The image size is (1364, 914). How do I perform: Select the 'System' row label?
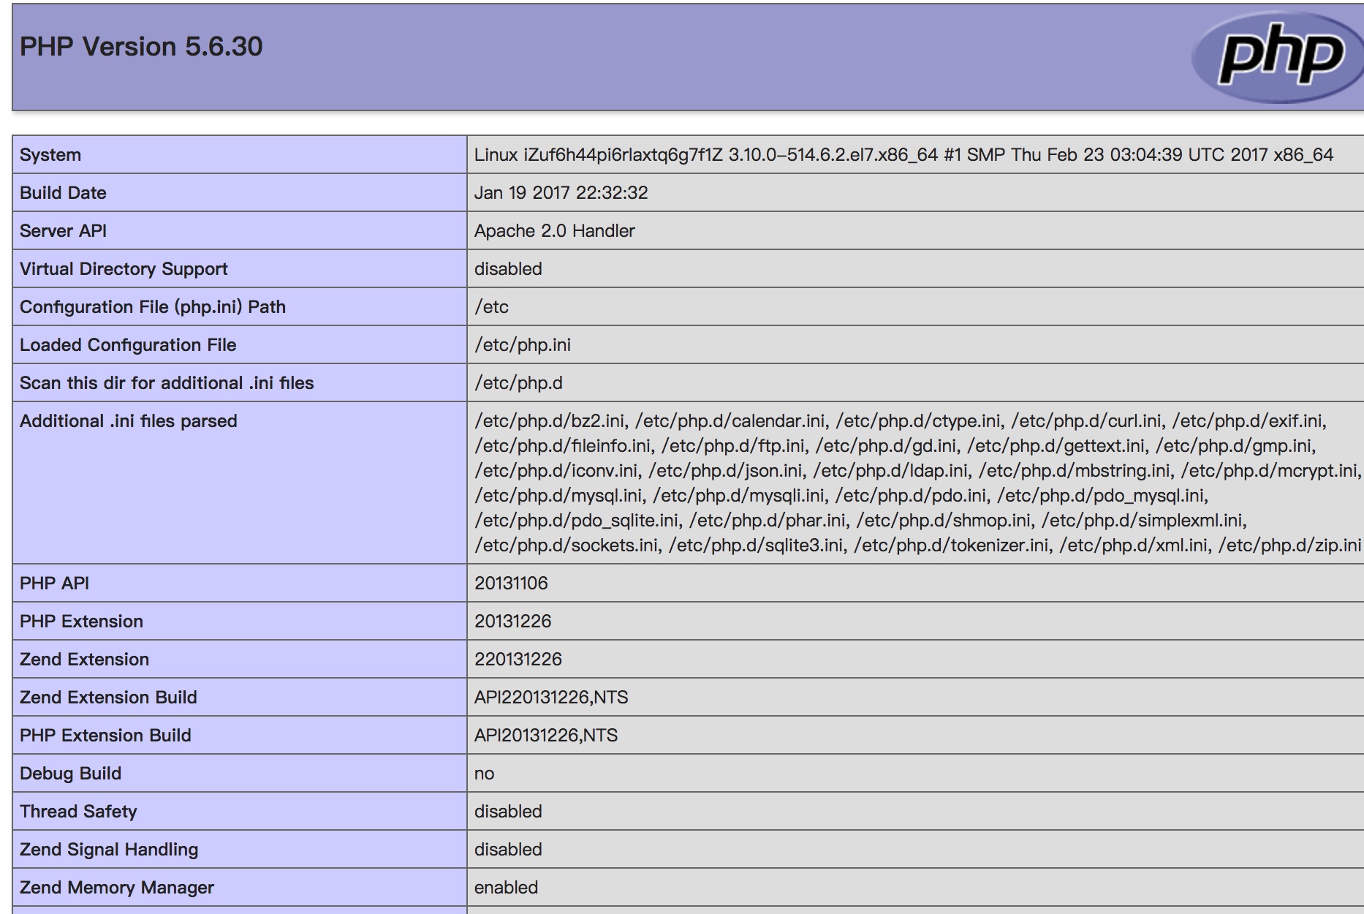[x=50, y=155]
